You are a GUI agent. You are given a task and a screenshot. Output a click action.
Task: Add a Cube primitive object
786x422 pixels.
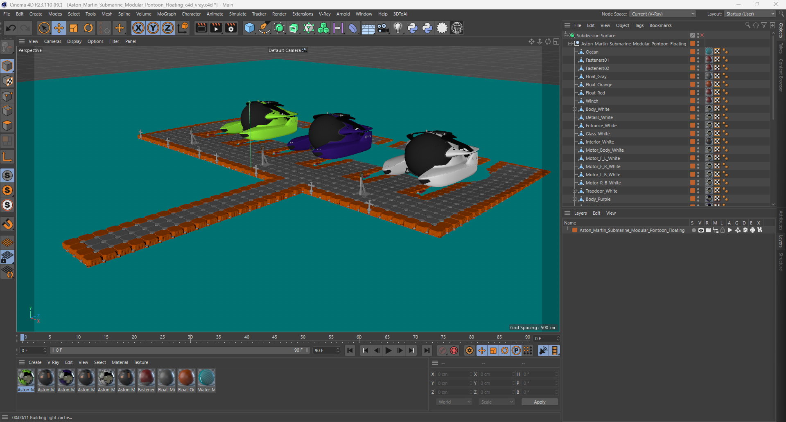[x=249, y=28]
